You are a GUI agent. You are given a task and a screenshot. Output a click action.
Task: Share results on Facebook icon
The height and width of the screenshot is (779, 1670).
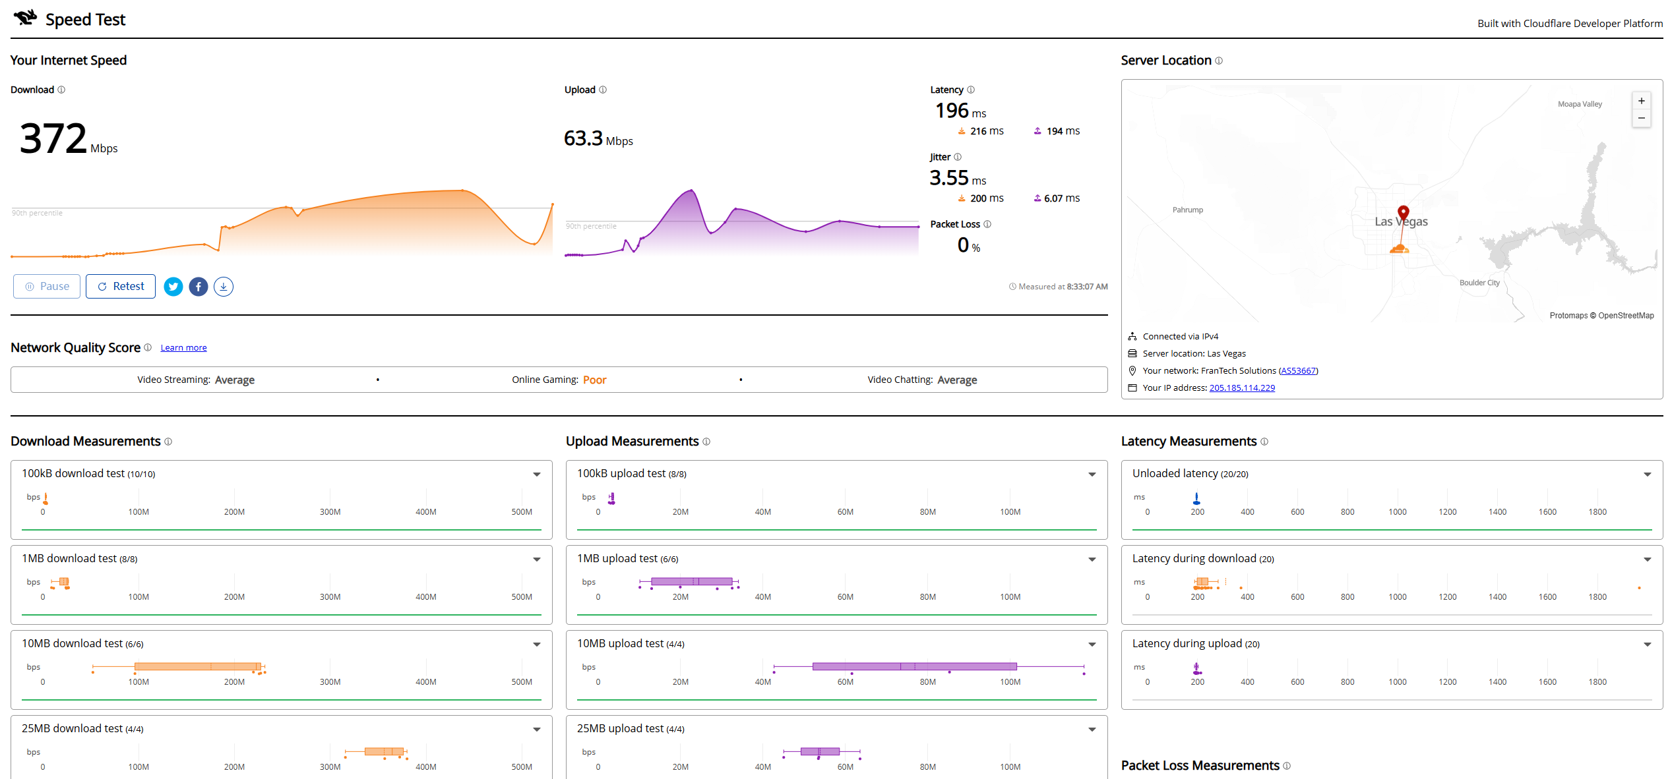point(199,287)
